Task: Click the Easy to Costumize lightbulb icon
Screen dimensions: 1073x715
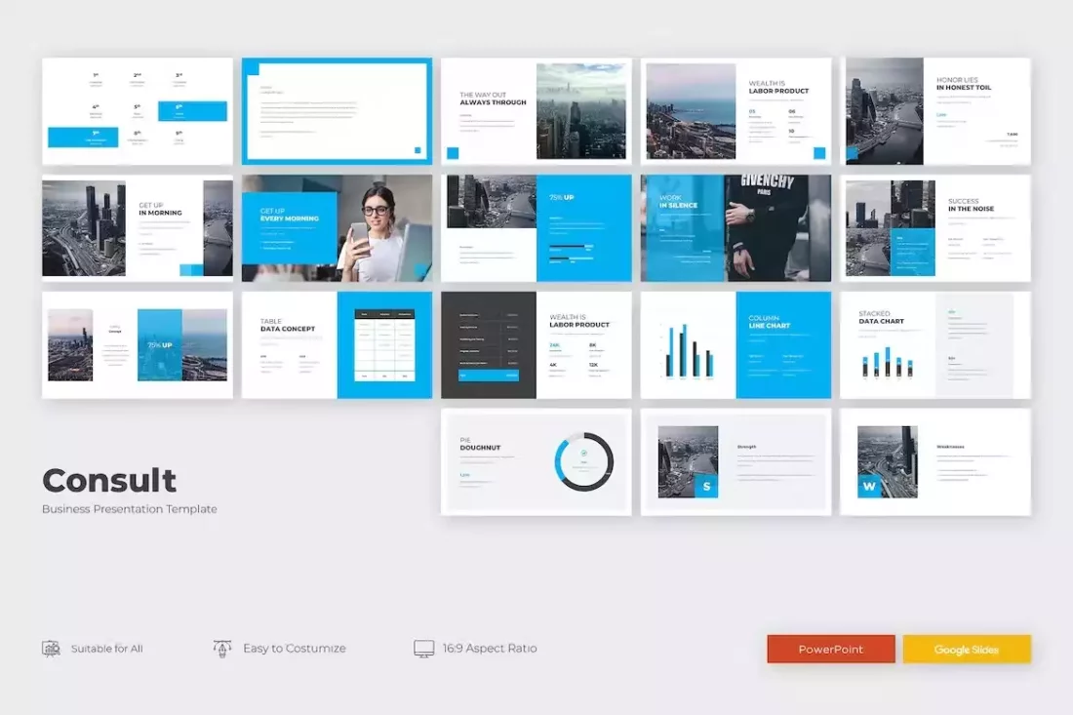Action: [222, 647]
